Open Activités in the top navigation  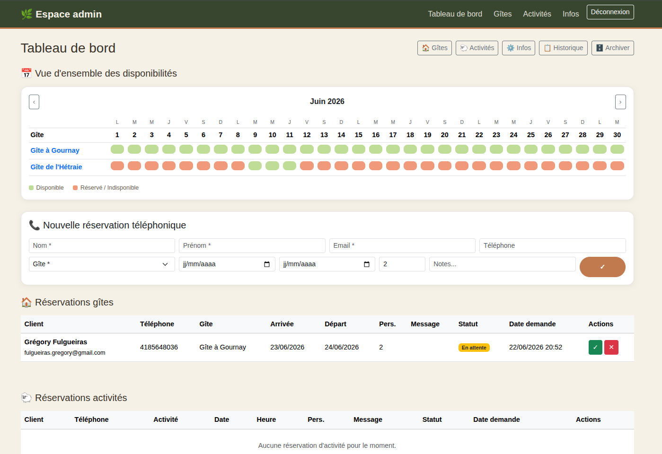pos(537,14)
